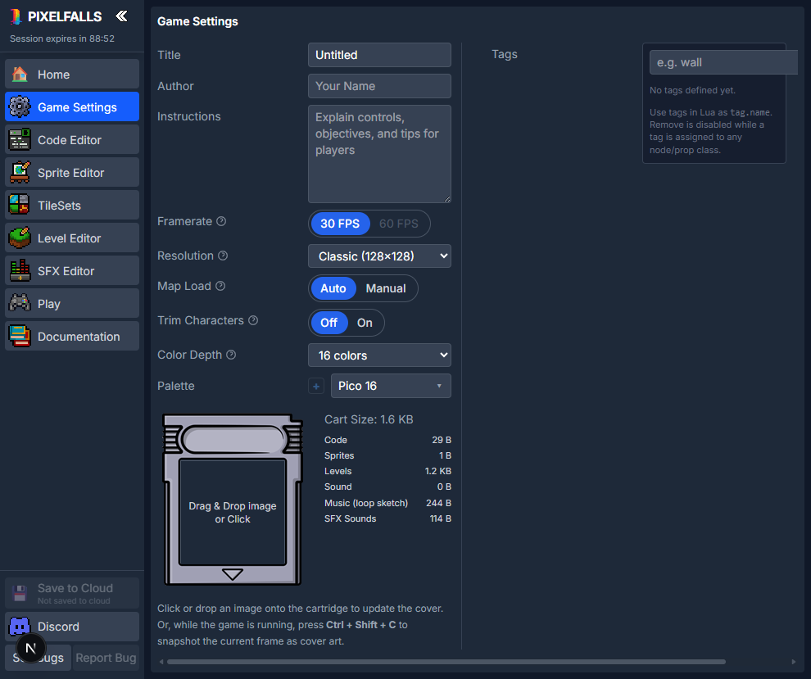Turn Trim Characters Off
This screenshot has width=811, height=679.
(329, 323)
